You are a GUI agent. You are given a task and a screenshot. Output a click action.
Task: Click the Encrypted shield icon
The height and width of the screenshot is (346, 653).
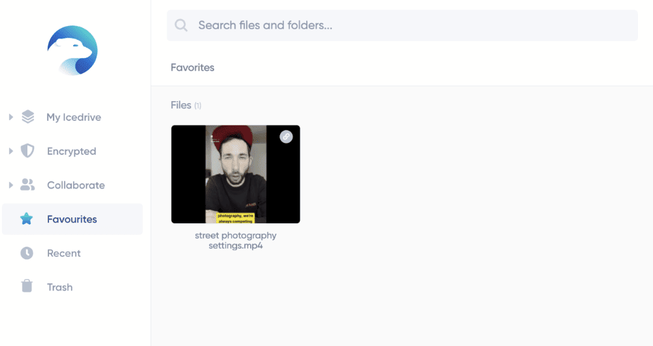[x=27, y=151]
